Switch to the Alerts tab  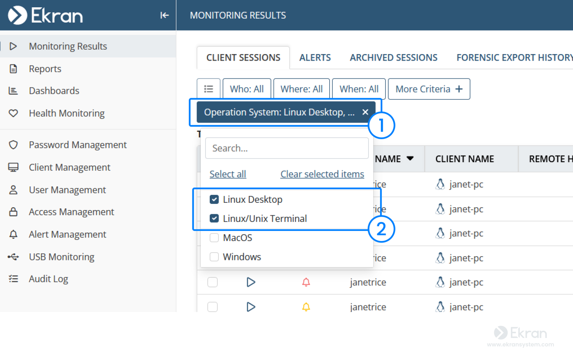(x=315, y=58)
